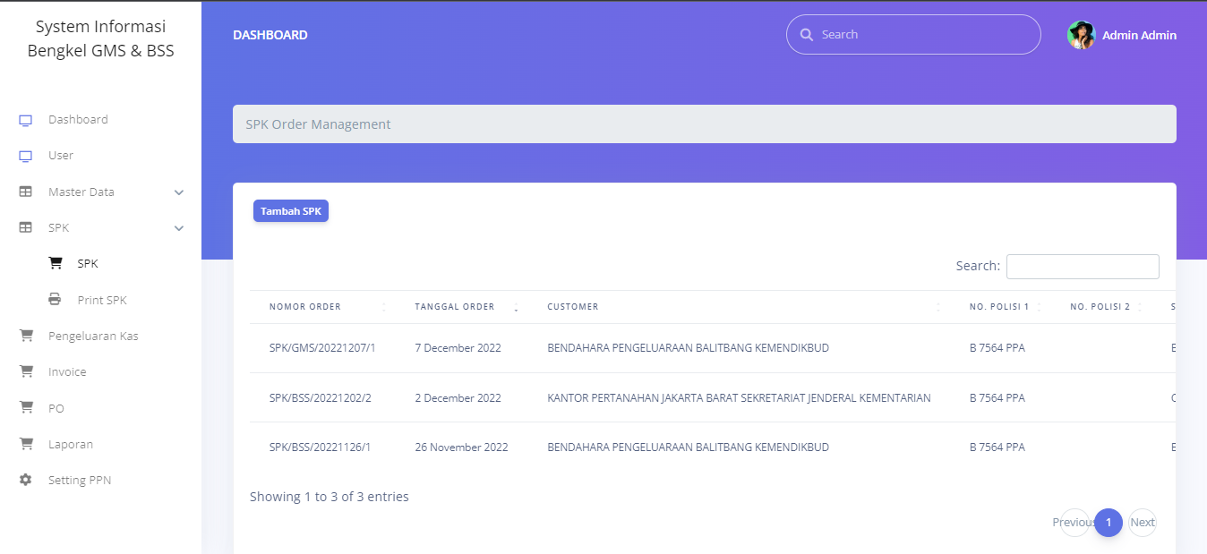Viewport: 1207px width, 554px height.
Task: Click the printer icon for Print SPK
Action: 56,300
